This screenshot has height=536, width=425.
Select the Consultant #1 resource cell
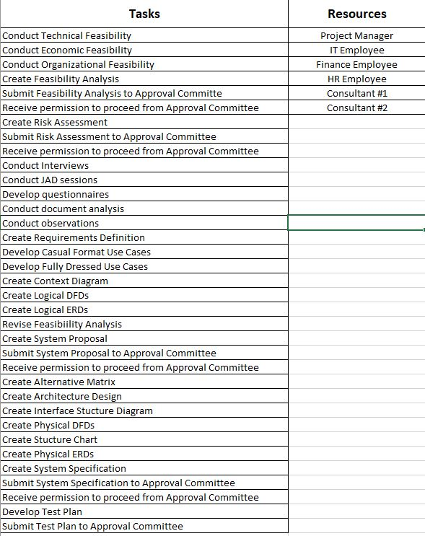356,93
